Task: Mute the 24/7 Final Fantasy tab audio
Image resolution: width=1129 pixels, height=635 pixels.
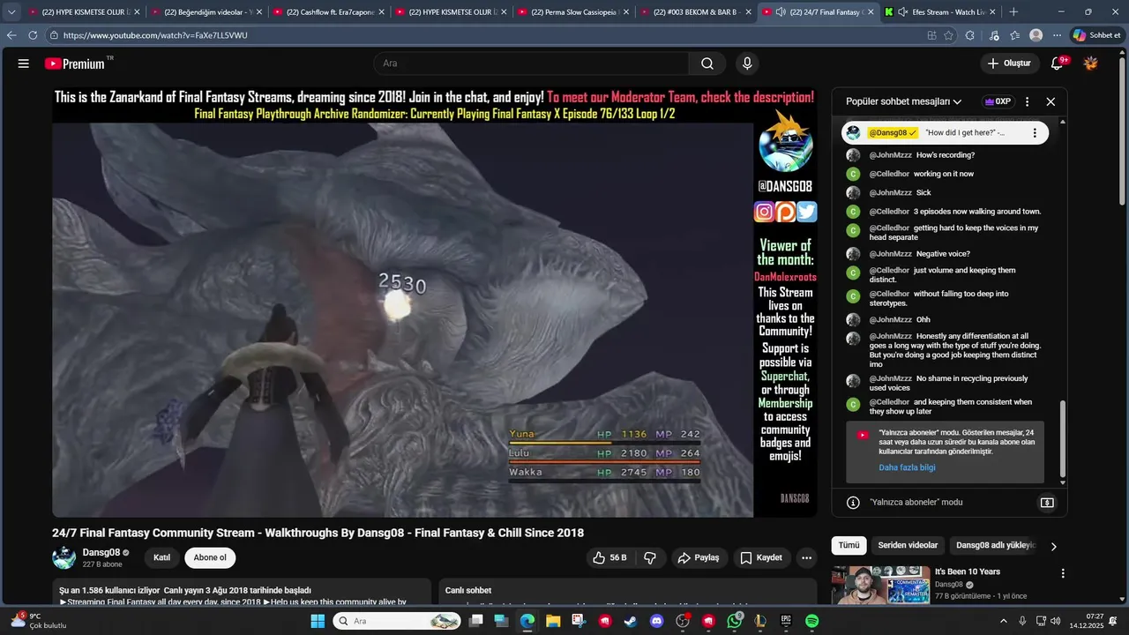Action: (781, 12)
